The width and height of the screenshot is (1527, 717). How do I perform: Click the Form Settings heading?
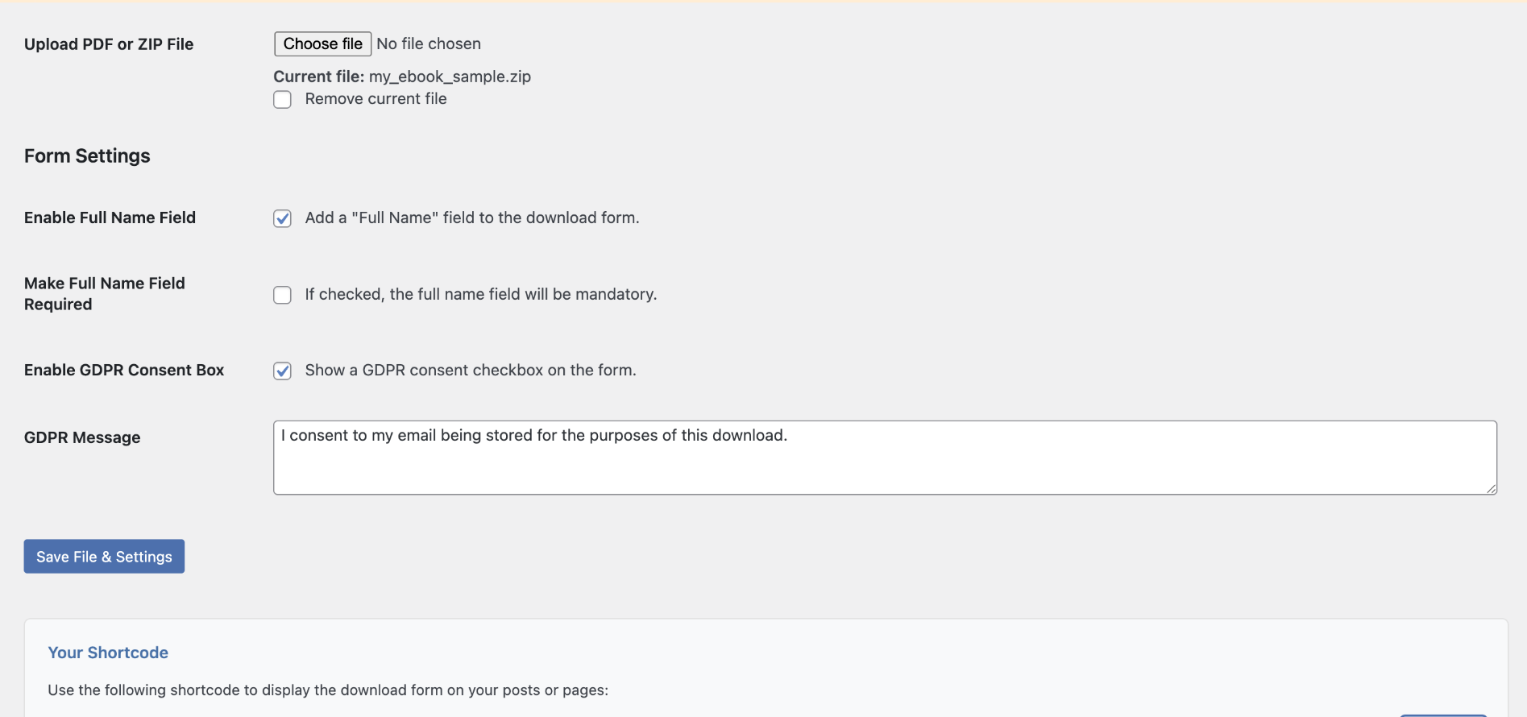(87, 156)
